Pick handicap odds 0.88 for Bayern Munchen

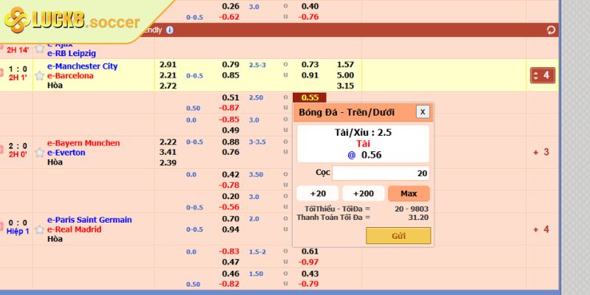point(231,142)
